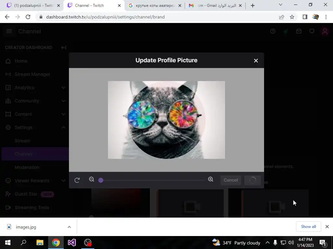Viewport: 333px width, 249px height.
Task: Click the zoom out magnifier icon
Action: tap(91, 179)
